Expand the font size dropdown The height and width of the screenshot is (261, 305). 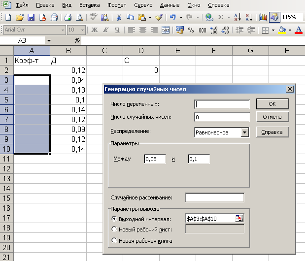click(x=82, y=30)
